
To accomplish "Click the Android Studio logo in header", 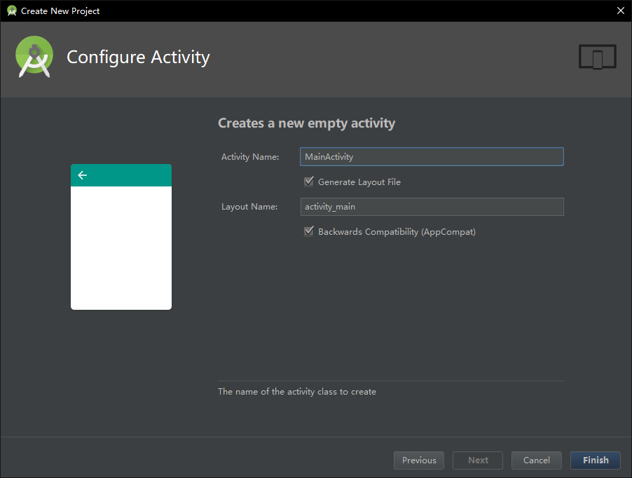I will 34,57.
